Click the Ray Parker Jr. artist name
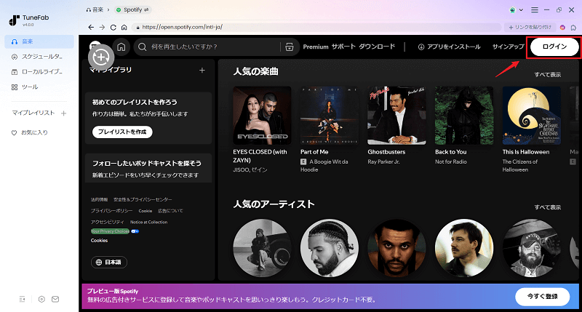The width and height of the screenshot is (582, 312). [x=383, y=161]
